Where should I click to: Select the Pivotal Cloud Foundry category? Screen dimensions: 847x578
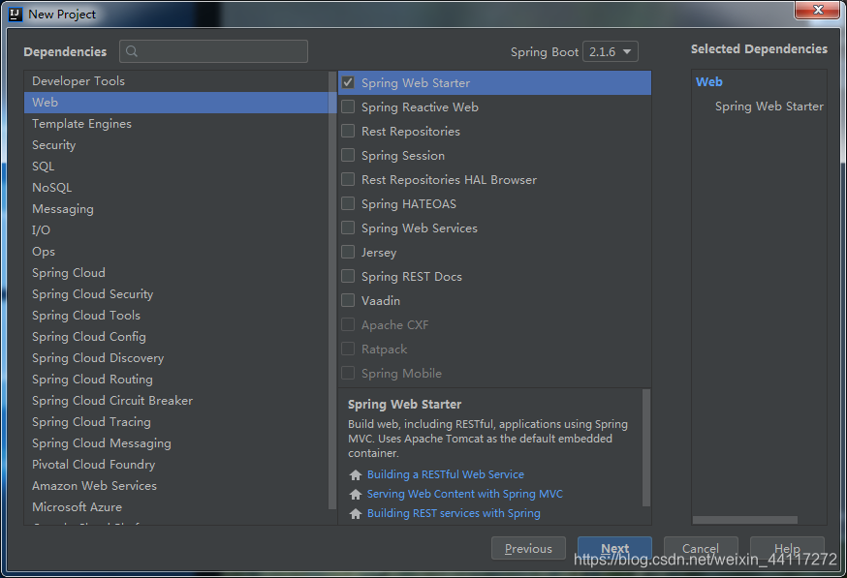(x=176, y=465)
